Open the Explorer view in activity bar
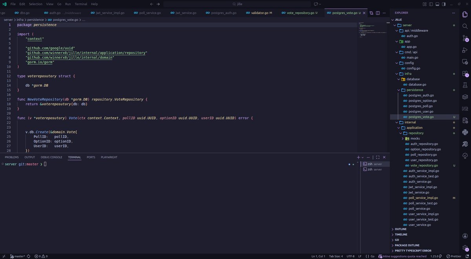The image size is (471, 259). [465, 15]
